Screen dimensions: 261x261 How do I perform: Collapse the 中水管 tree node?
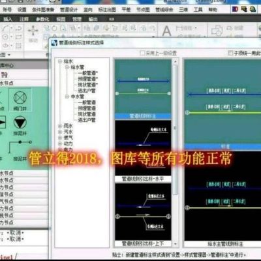click(x=67, y=97)
